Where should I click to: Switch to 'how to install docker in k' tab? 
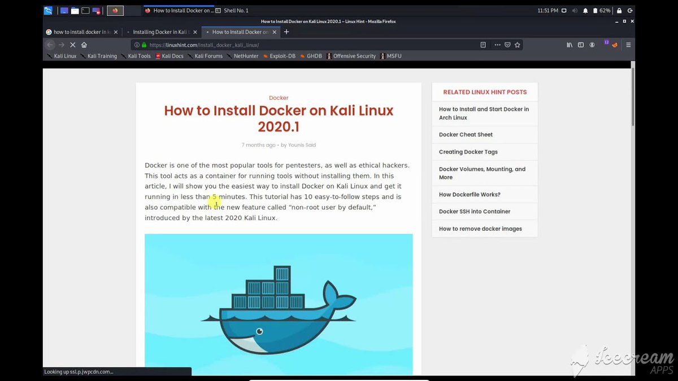point(81,32)
